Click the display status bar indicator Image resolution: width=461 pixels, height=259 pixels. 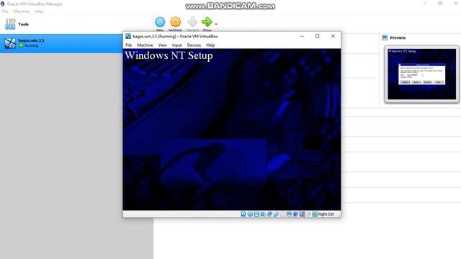point(289,214)
